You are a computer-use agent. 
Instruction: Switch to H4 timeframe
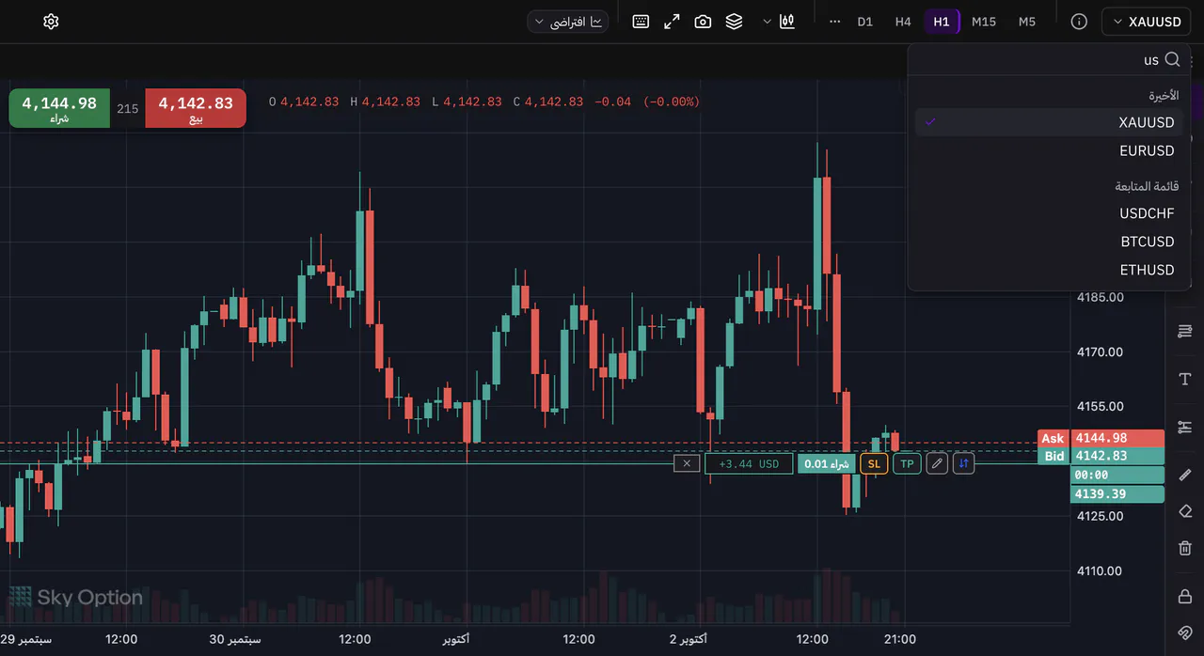[903, 22]
